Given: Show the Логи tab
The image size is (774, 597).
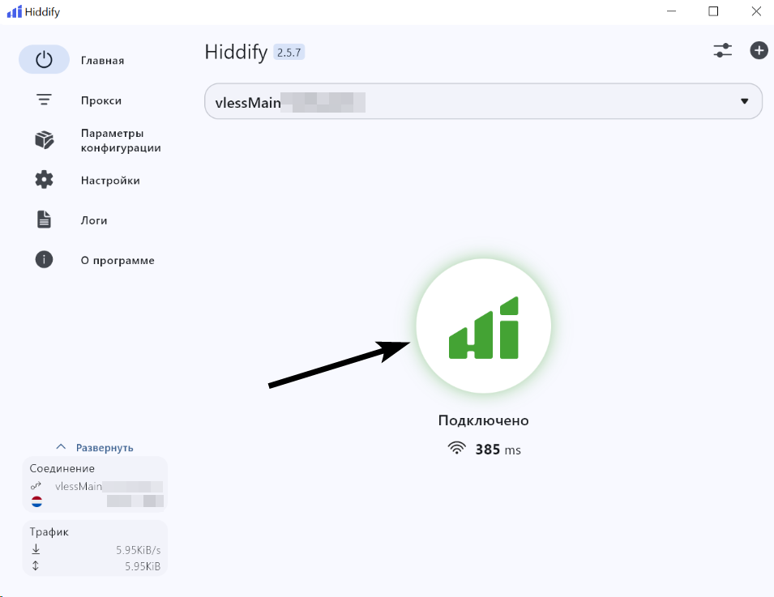Looking at the screenshot, I should pos(94,220).
